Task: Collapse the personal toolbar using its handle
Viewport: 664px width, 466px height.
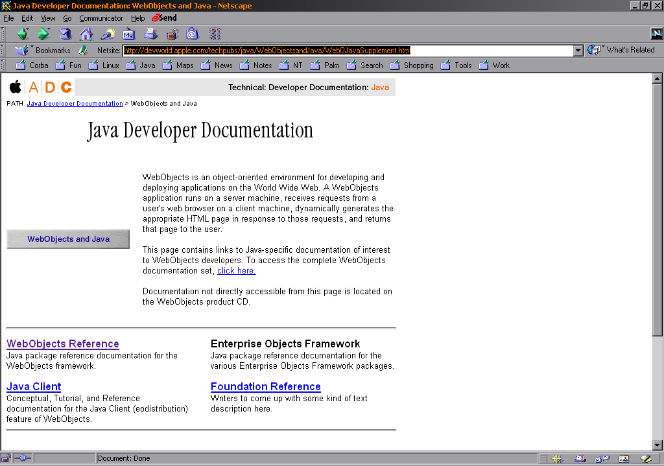Action: (3, 65)
